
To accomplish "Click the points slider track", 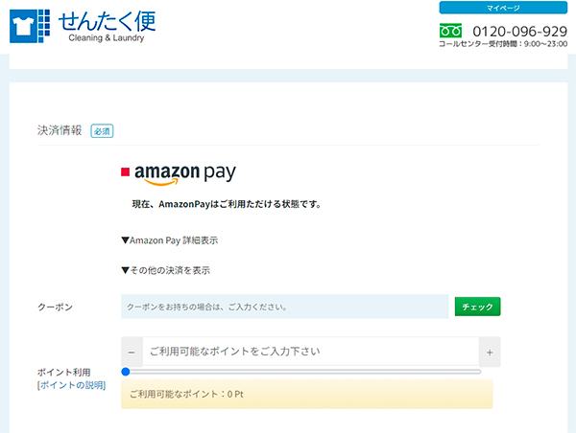I will pyautogui.click(x=301, y=372).
